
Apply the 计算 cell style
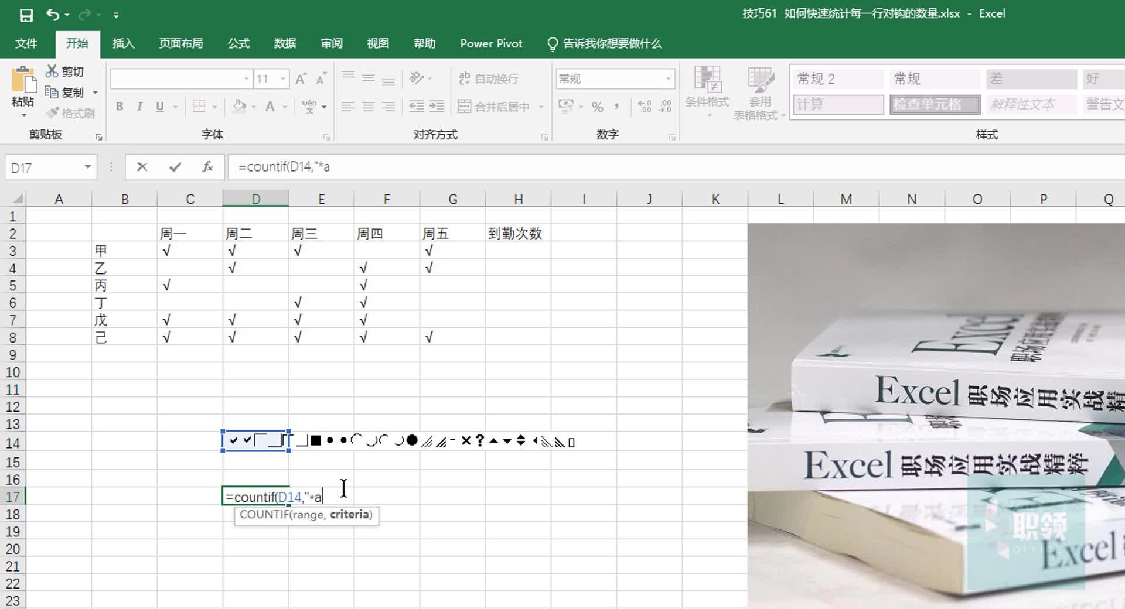[838, 105]
